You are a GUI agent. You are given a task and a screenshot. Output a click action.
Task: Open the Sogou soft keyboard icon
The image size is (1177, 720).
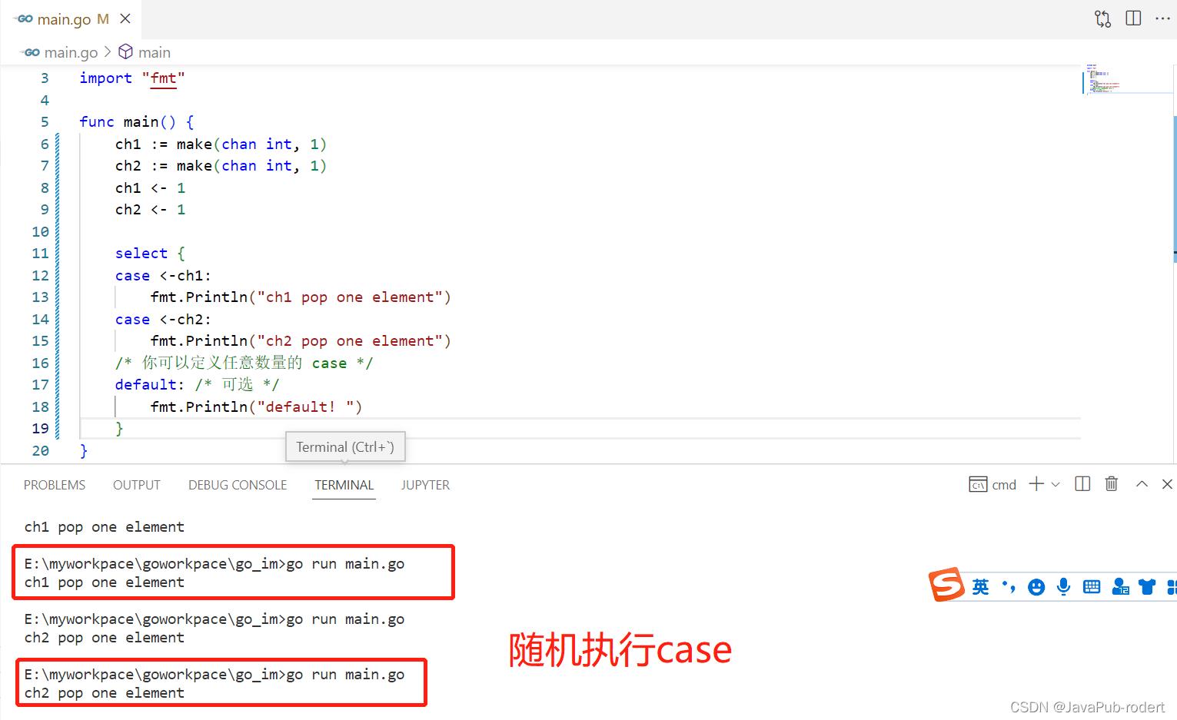[1092, 587]
